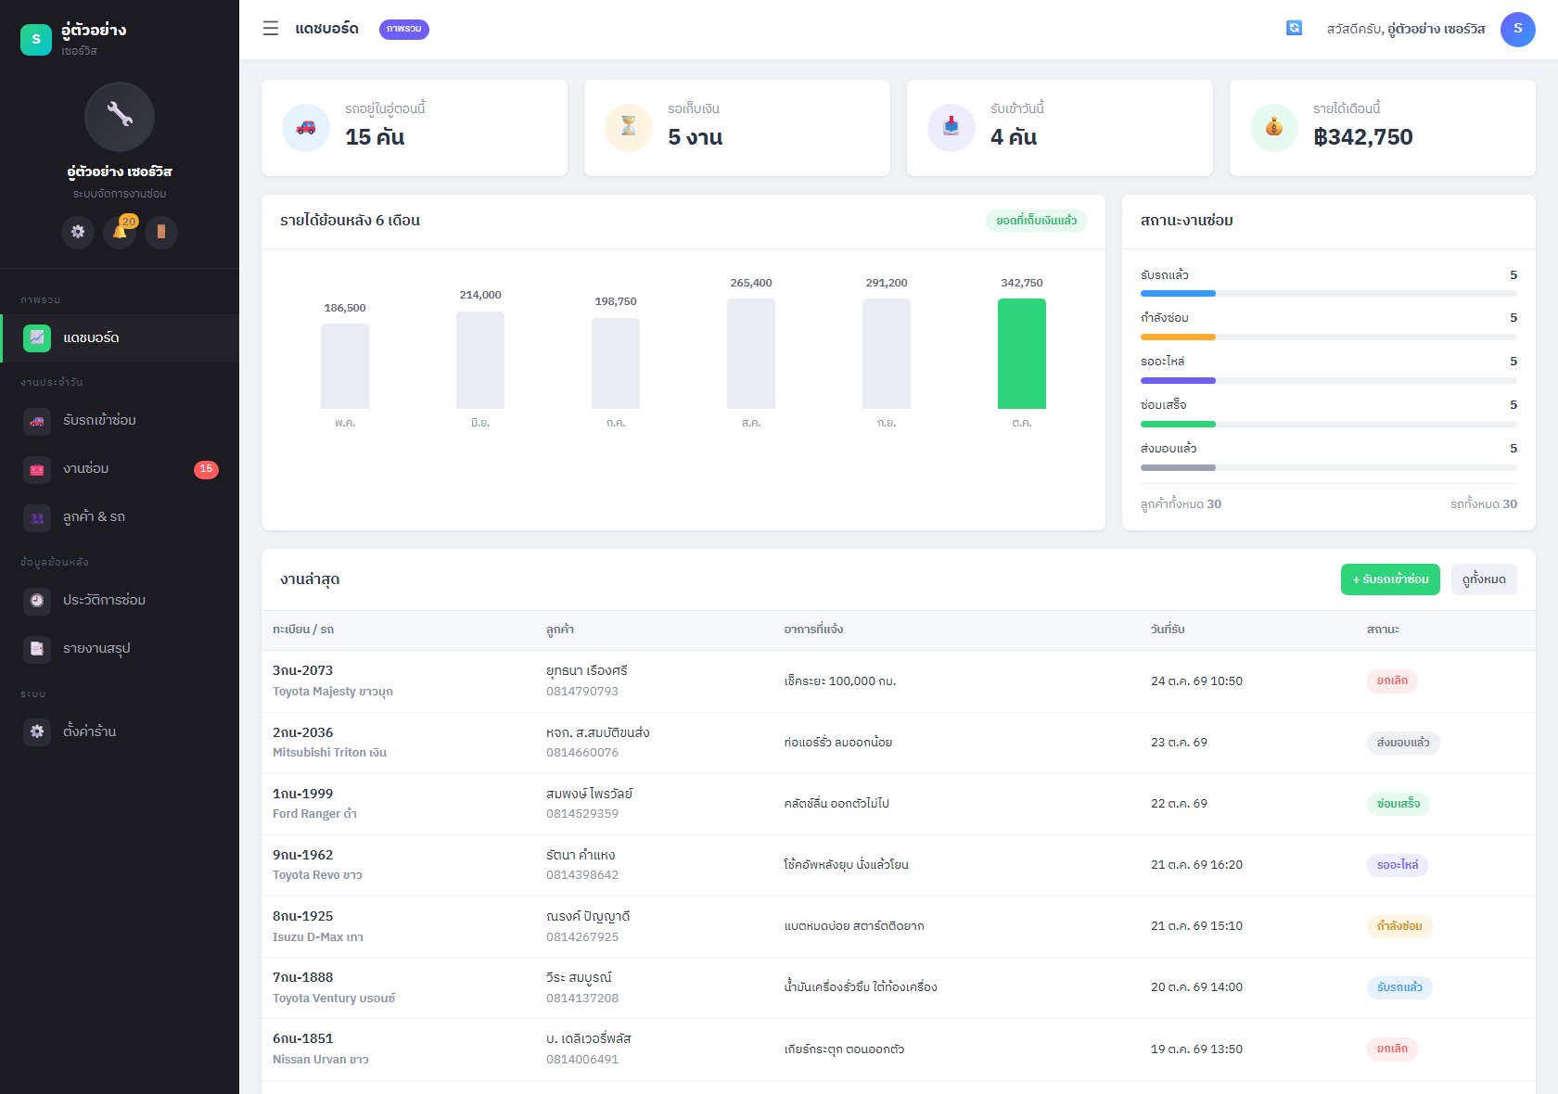
Task: Open the user avatar S in header
Action: [1518, 29]
